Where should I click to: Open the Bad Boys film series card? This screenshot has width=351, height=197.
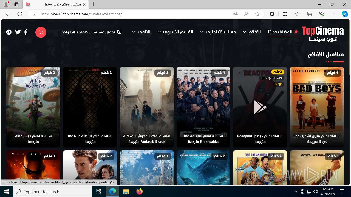pyautogui.click(x=317, y=107)
